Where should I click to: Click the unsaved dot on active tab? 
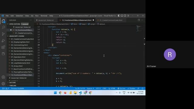coord(93,20)
